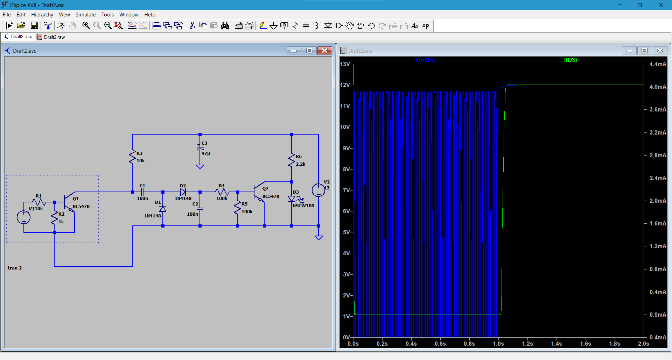Select the scissors cut tool

[192, 26]
